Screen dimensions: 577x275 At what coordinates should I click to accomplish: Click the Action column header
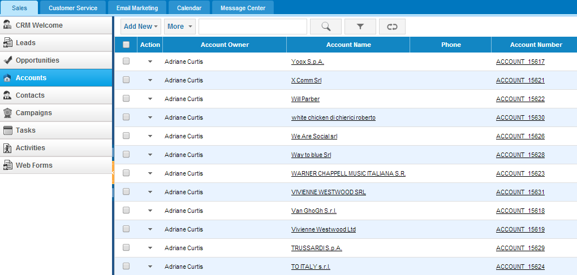(150, 45)
